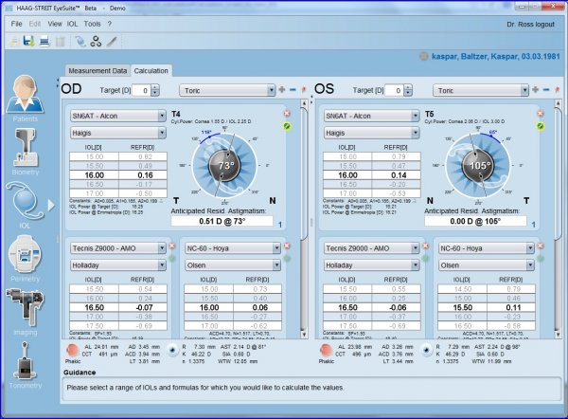
Task: Click the pencil edit toolbar icon
Action: pos(112,42)
